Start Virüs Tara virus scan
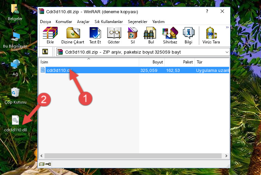This screenshot has height=175, width=261. pos(211,35)
